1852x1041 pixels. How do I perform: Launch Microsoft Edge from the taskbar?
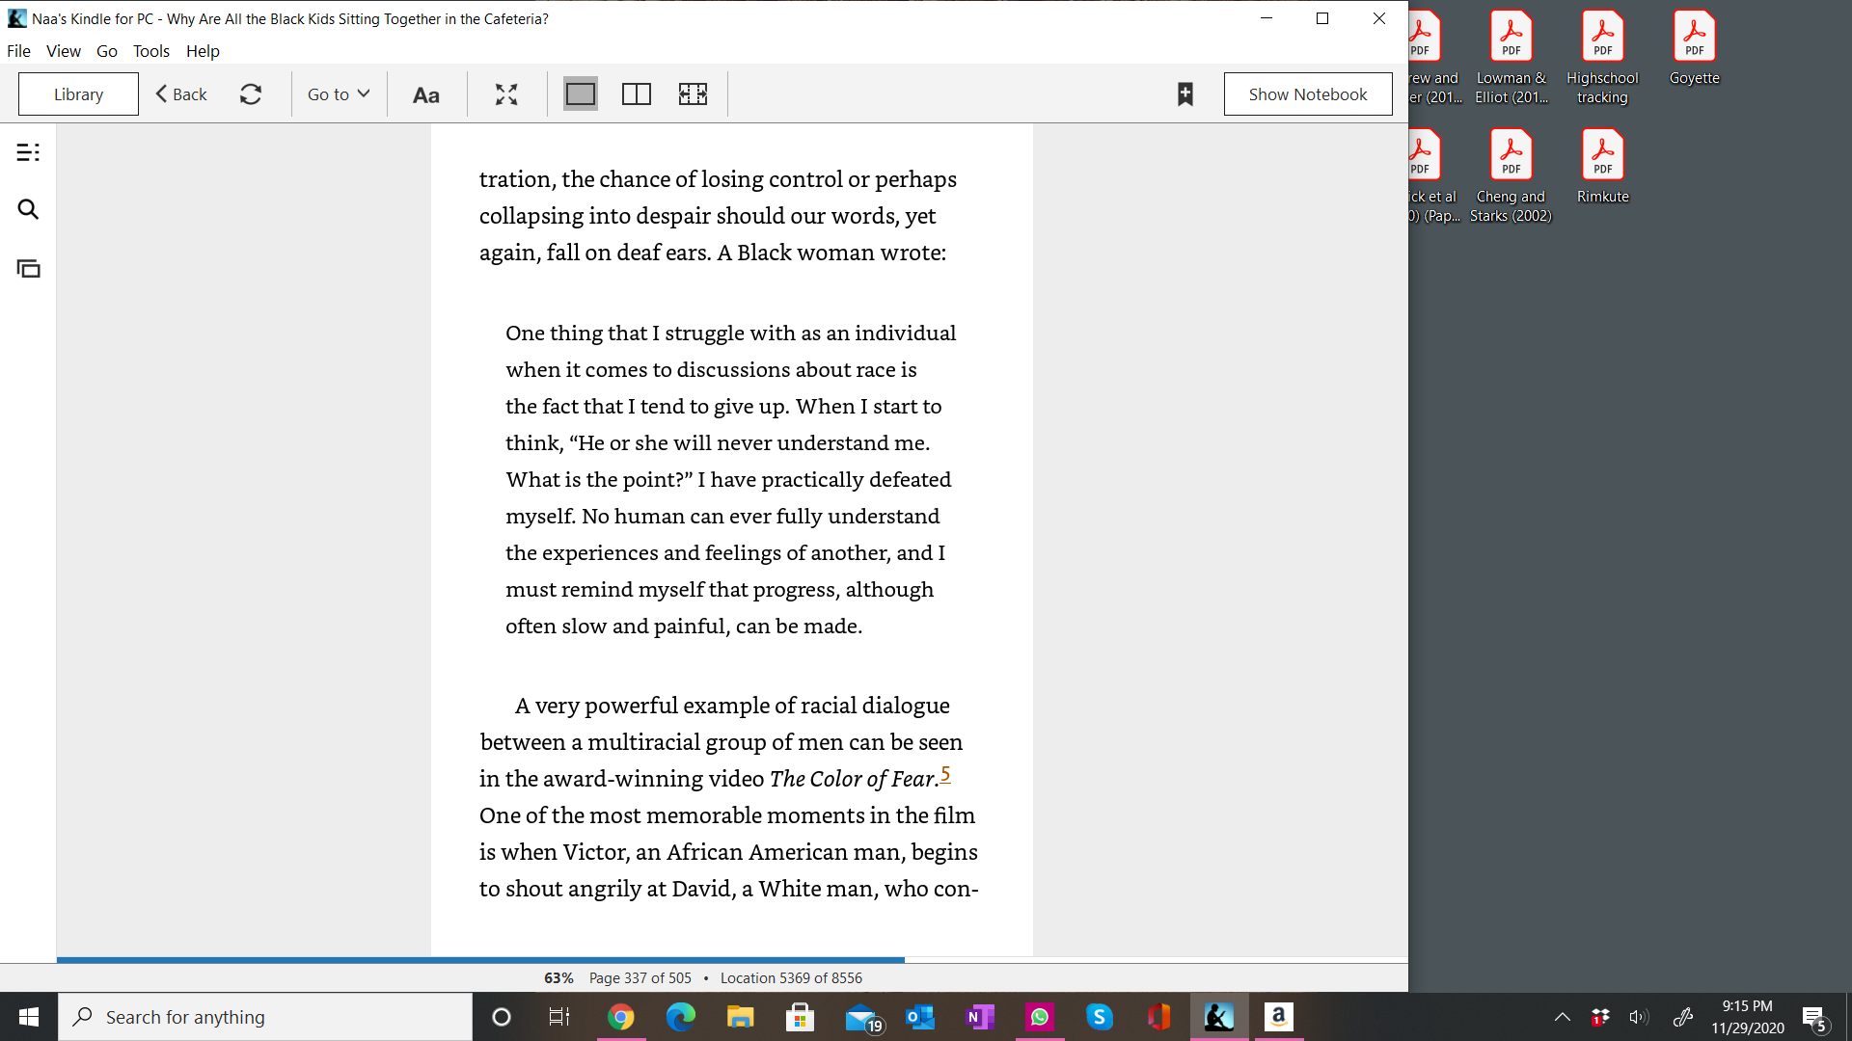point(681,1017)
